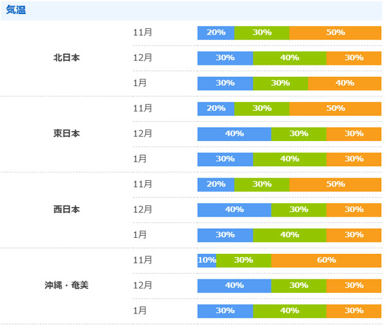
Task: Click 西日本 12月 green 30% segment
Action: click(298, 210)
